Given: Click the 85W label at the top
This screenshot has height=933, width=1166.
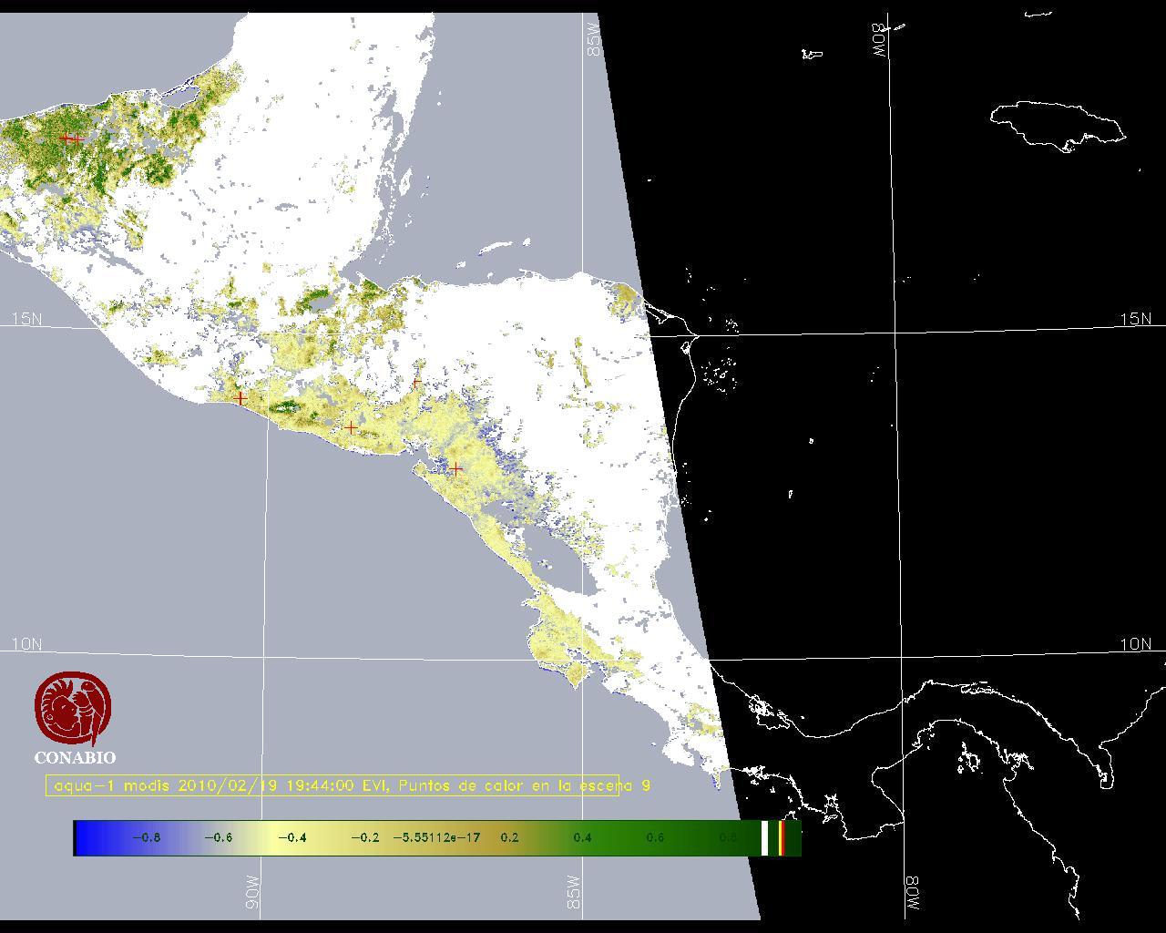Looking at the screenshot, I should tap(594, 41).
